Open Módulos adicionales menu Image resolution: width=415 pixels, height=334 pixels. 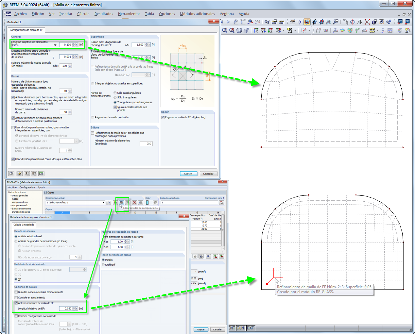click(x=197, y=14)
